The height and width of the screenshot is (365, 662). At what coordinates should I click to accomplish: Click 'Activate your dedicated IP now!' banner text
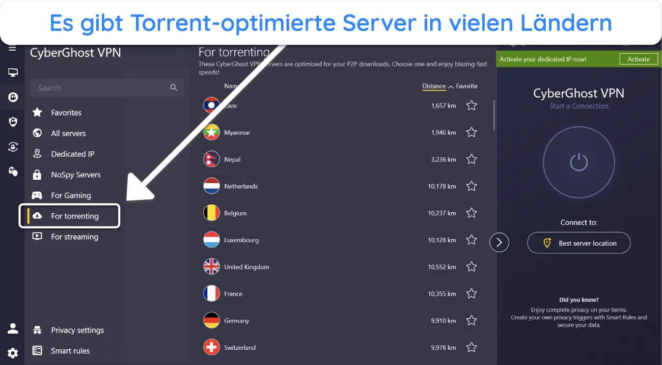point(543,59)
